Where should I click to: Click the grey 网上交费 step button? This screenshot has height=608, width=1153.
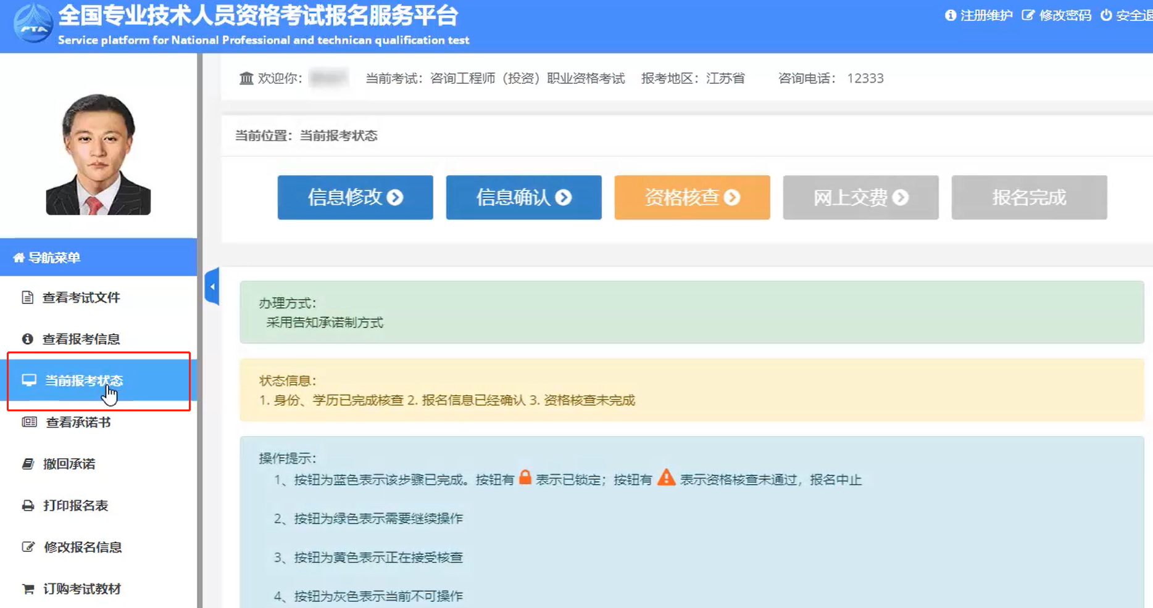860,197
